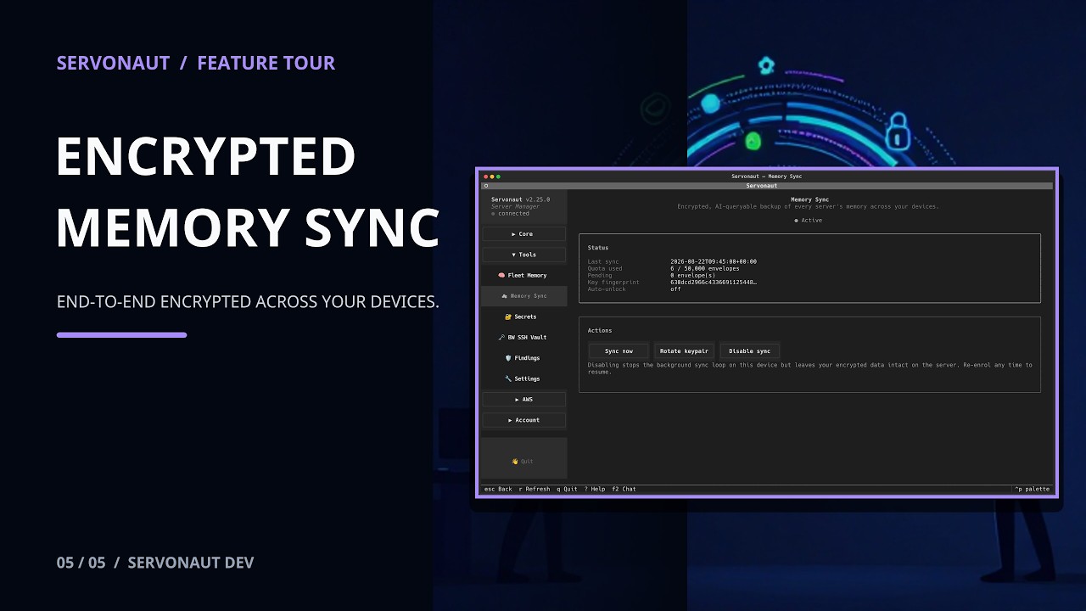Click the "connected" status in the sidebar
This screenshot has height=611, width=1086.
[511, 214]
